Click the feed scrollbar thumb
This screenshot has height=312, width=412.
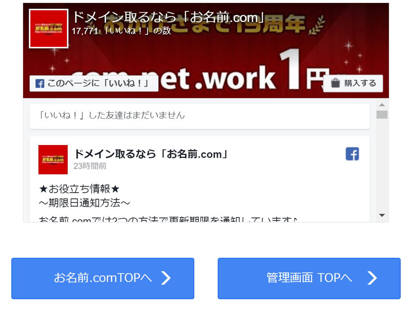pyautogui.click(x=382, y=115)
